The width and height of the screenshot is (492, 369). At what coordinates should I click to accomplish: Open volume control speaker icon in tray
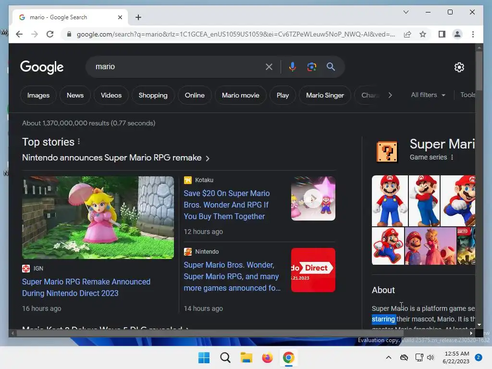click(430, 357)
